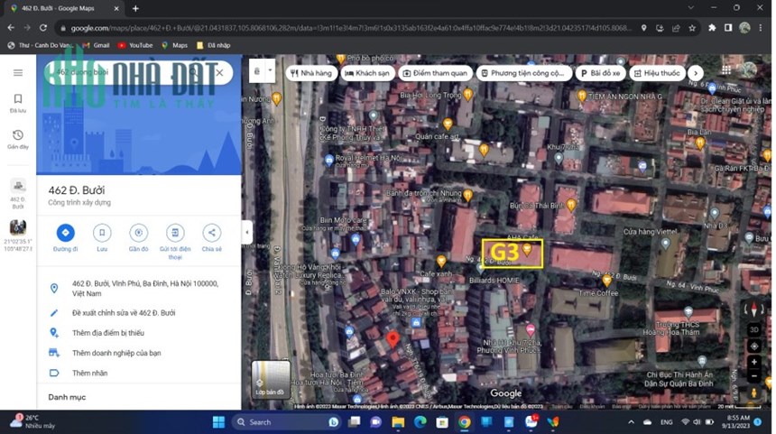
Task: Click the Cửa hàng Viettel marker
Action: tap(665, 243)
